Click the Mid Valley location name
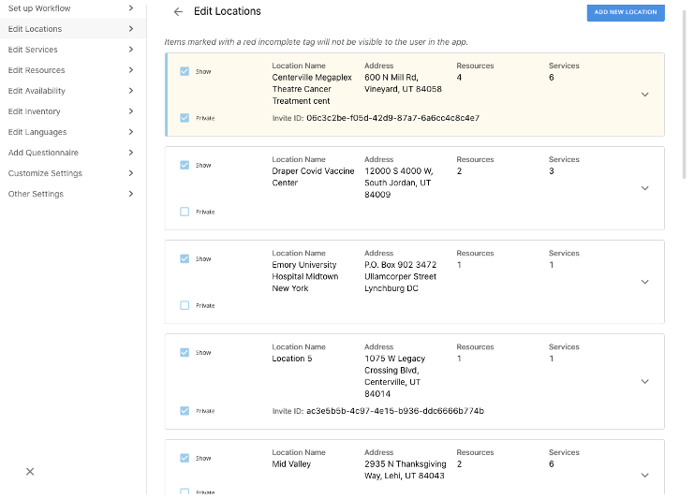Viewport: 694px width, 499px height. pyautogui.click(x=291, y=464)
